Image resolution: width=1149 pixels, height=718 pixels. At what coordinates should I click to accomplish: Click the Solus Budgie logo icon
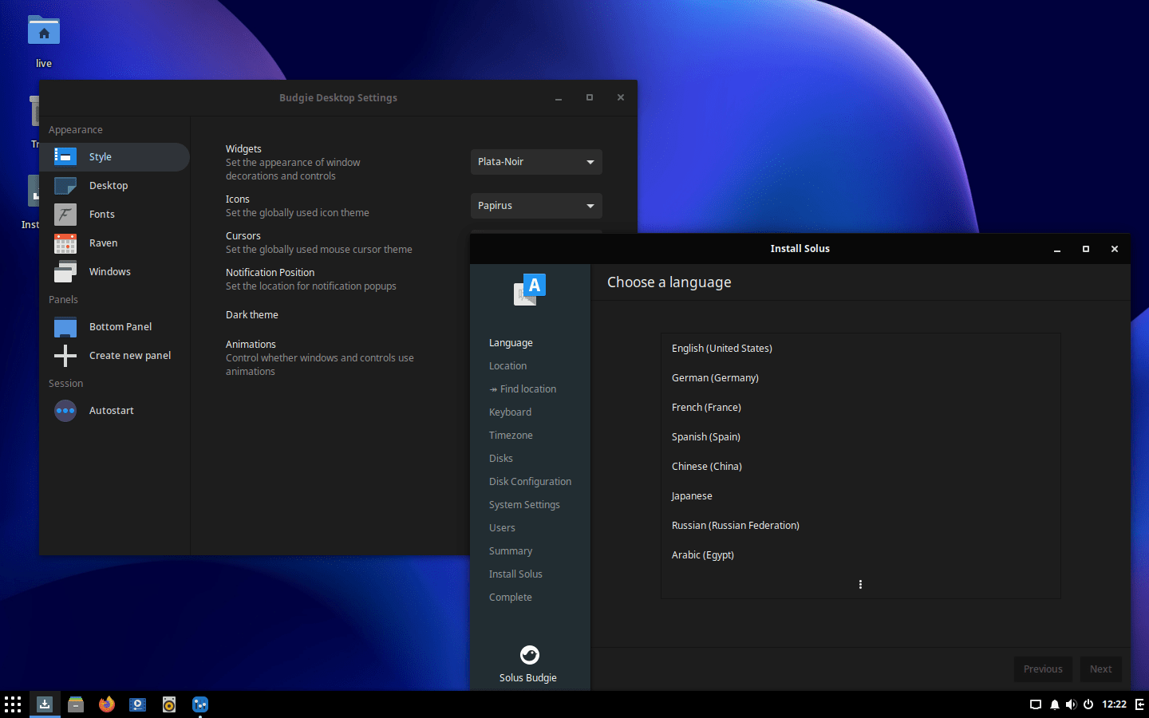click(x=530, y=655)
